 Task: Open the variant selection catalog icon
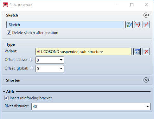tap(137, 52)
